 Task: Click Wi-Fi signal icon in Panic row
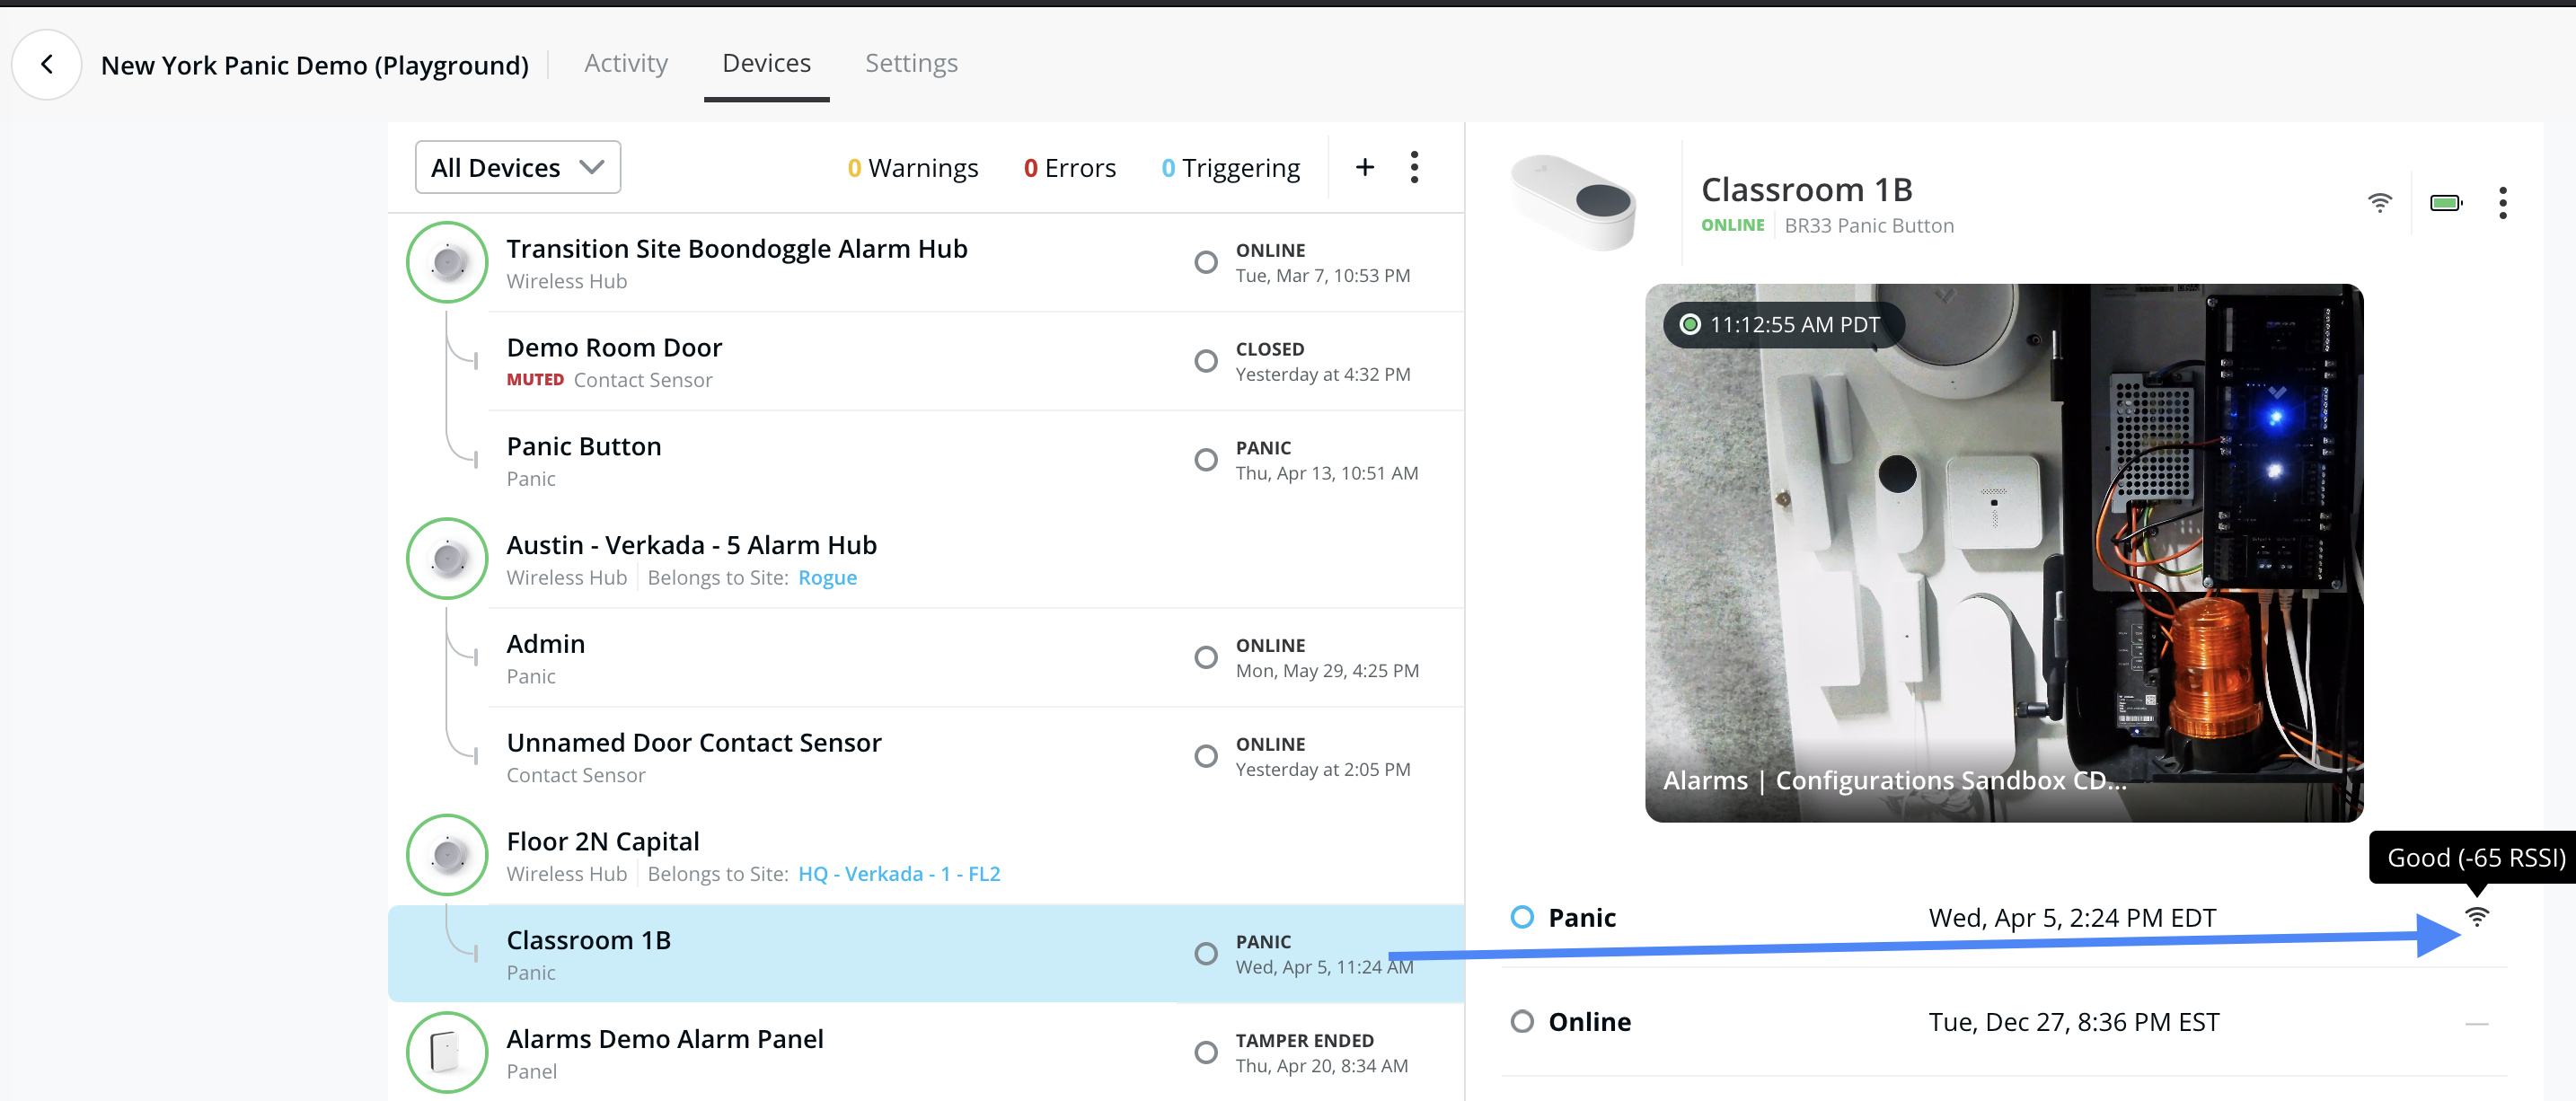(2476, 916)
